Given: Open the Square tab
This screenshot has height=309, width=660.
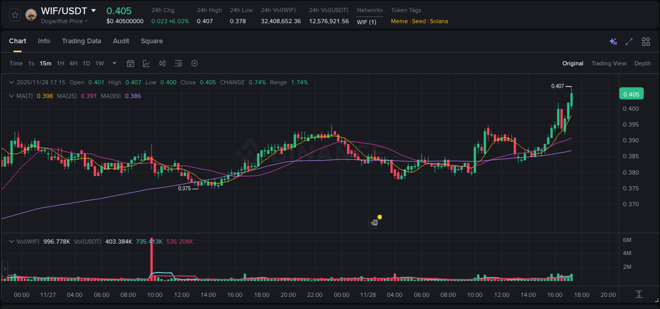Looking at the screenshot, I should coord(152,41).
